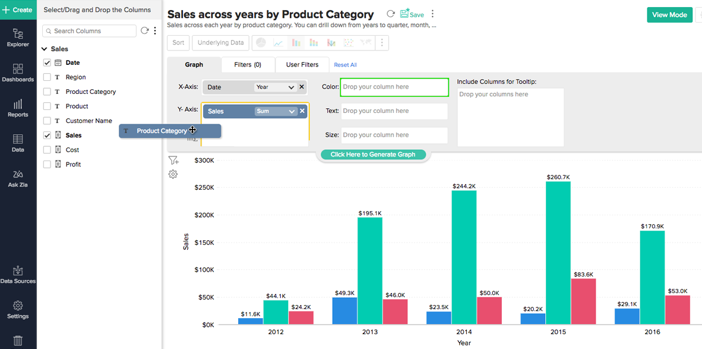Open the Sales Sum function dropdown
Image resolution: width=702 pixels, height=349 pixels.
[276, 111]
